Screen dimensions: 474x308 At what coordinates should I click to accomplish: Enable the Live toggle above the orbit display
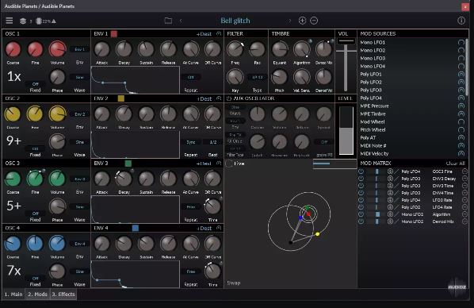tap(229, 164)
